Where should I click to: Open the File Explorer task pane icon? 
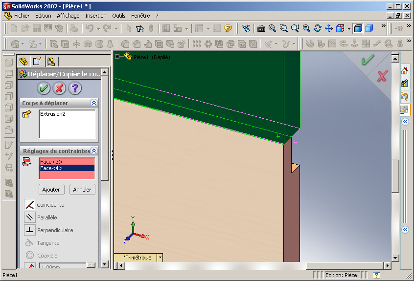(404, 96)
